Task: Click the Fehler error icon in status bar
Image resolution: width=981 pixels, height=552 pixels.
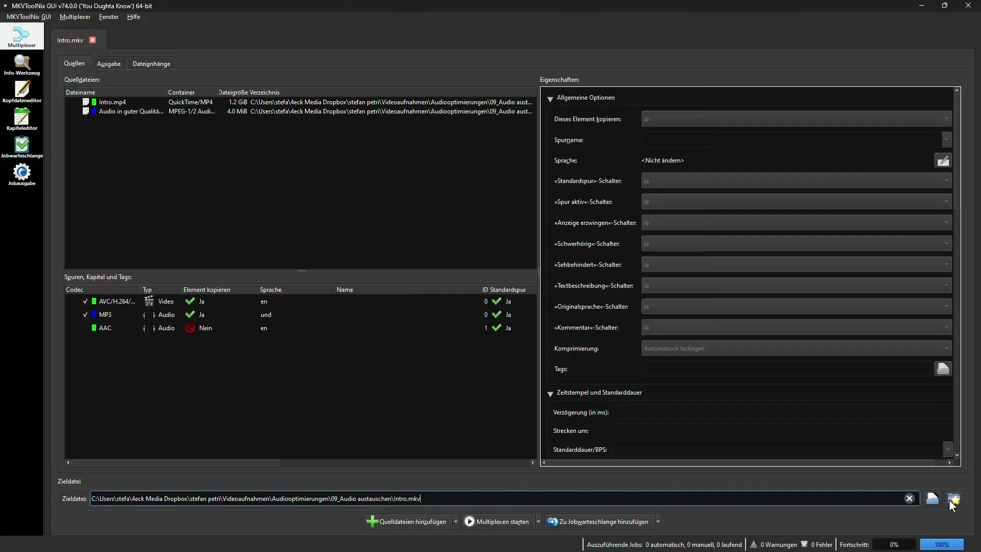Action: (x=804, y=544)
